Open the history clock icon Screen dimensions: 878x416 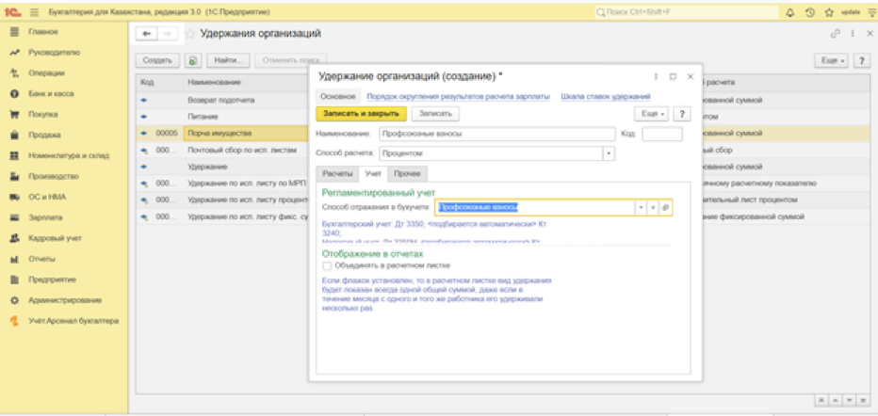(x=809, y=11)
